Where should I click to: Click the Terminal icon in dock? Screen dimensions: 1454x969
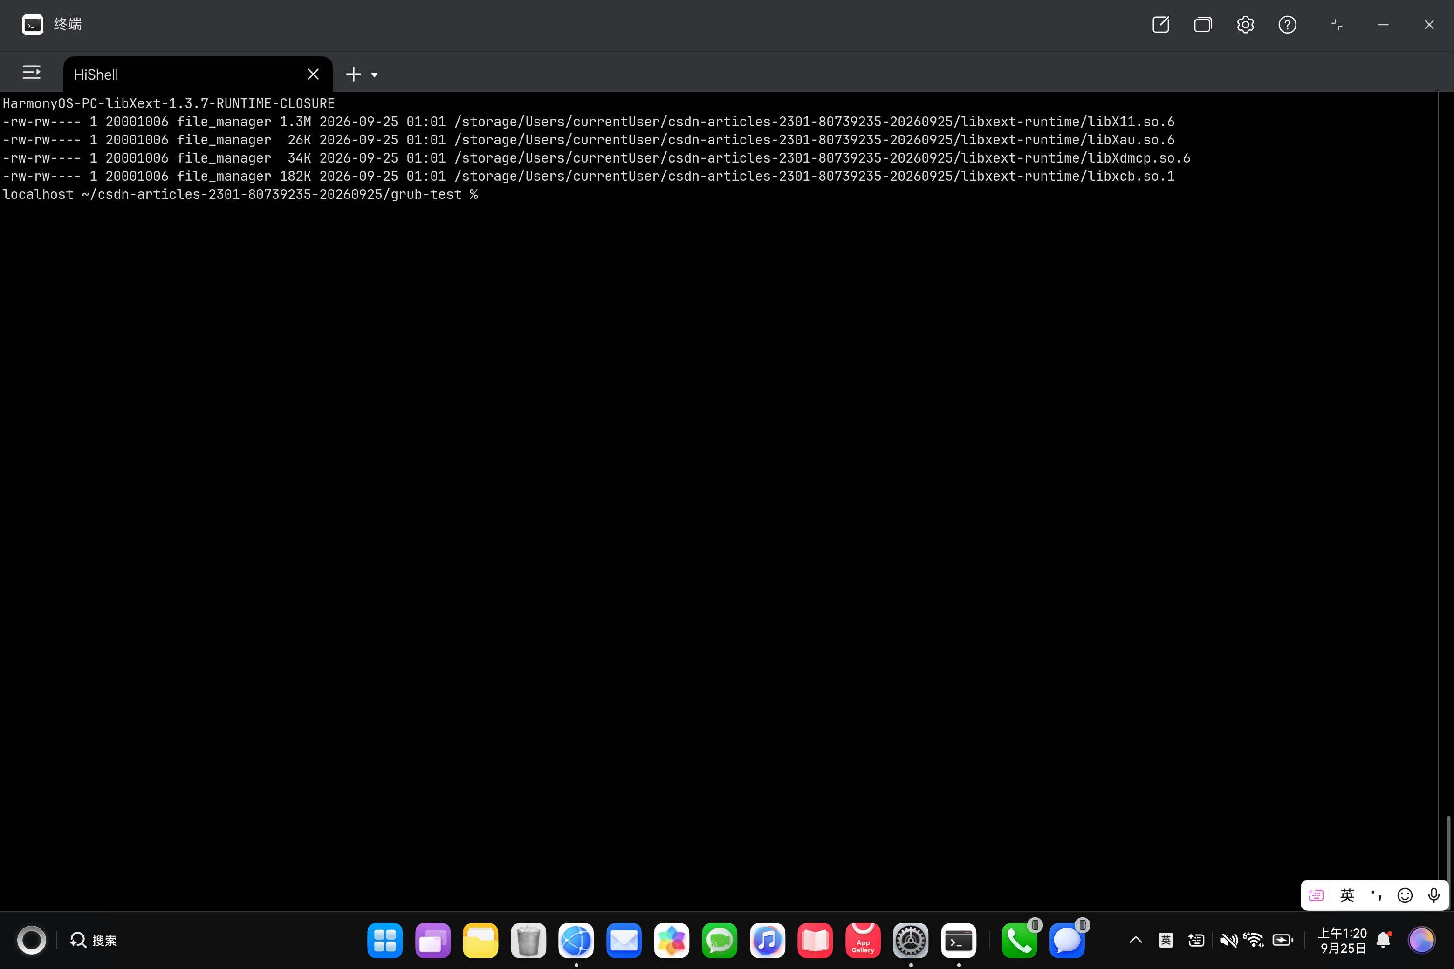click(x=959, y=940)
